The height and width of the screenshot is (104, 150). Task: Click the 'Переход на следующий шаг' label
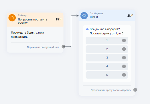tap(43, 47)
